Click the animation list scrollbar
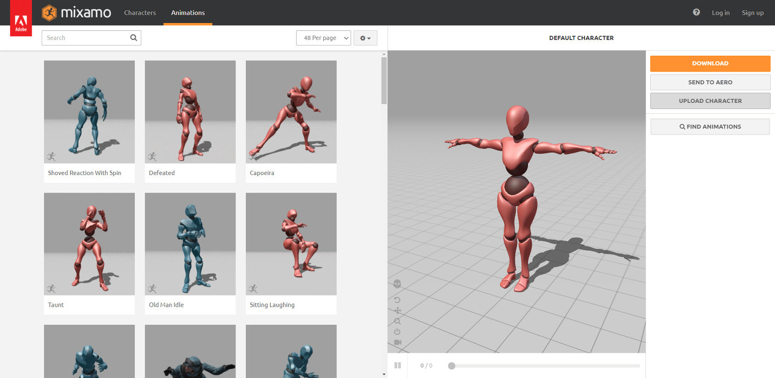 point(384,81)
